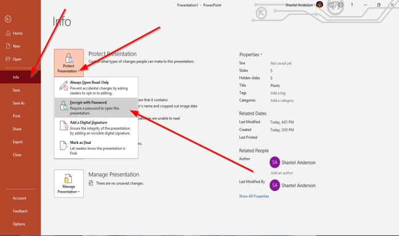Screen dimensions: 399x236
Task: Click the small document icon beside no unsaved changes
Action: tap(91, 183)
